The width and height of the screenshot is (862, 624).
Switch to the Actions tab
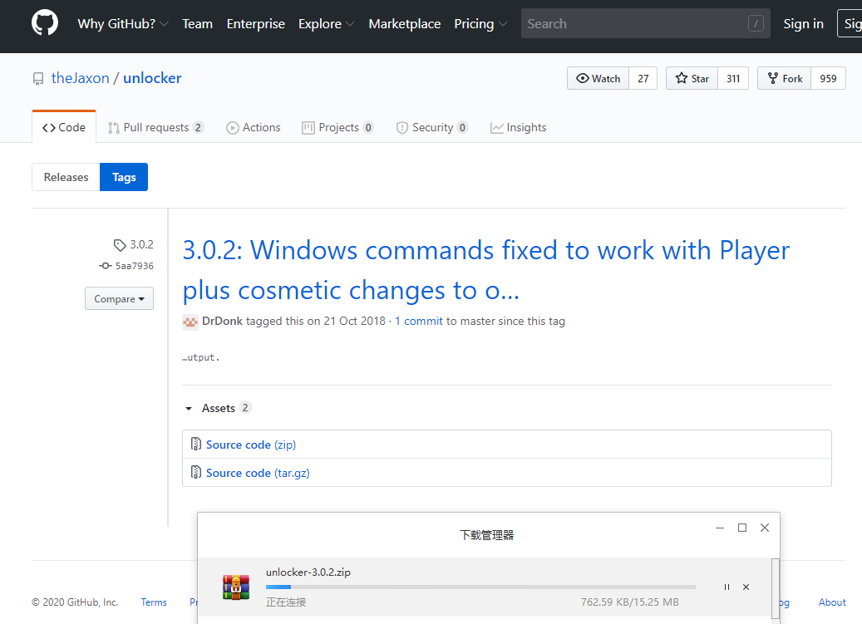pos(254,127)
